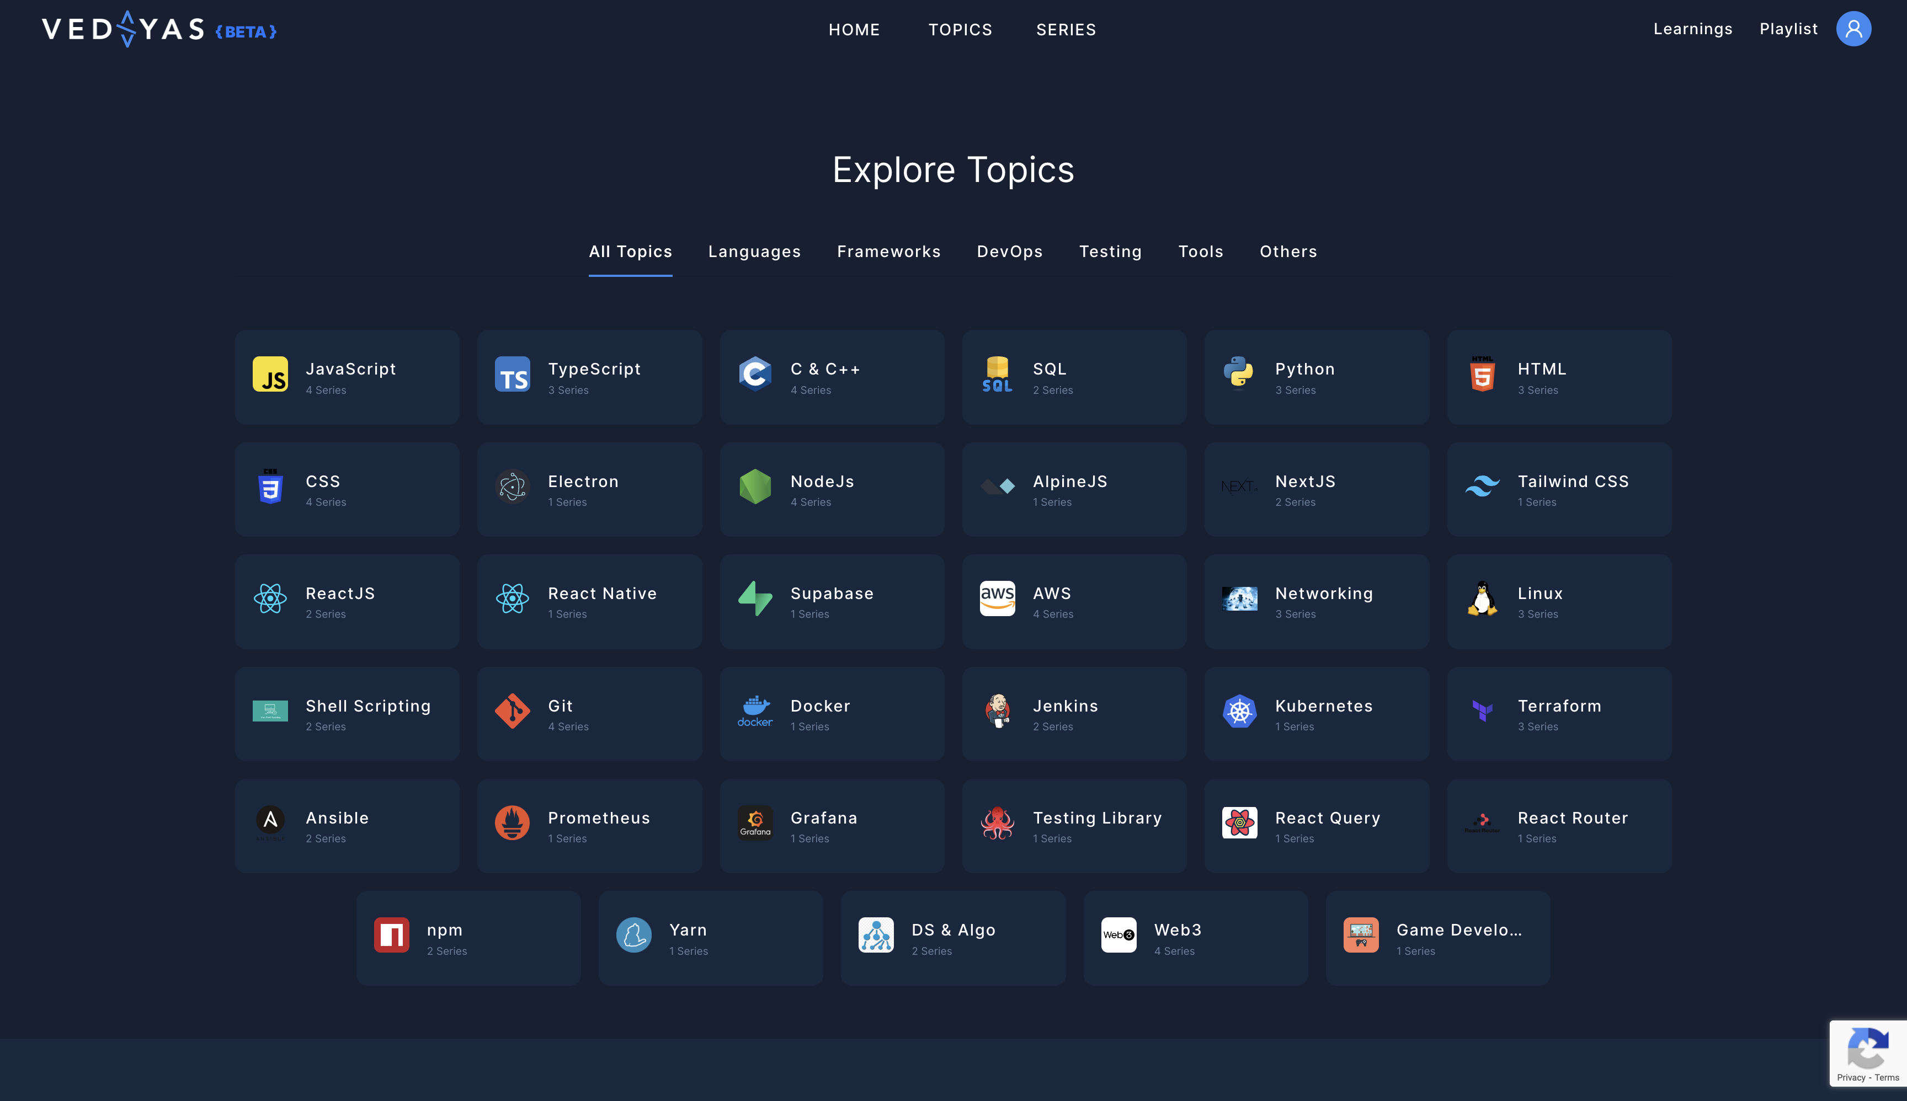Click the Terraform logo icon
Viewport: 1907px width, 1101px height.
pyautogui.click(x=1482, y=711)
